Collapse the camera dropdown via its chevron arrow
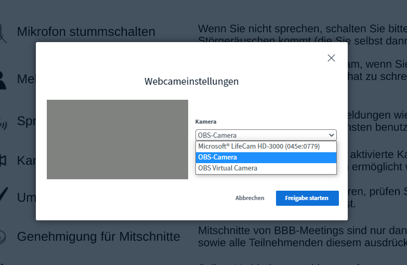The width and height of the screenshot is (407, 265). [332, 135]
